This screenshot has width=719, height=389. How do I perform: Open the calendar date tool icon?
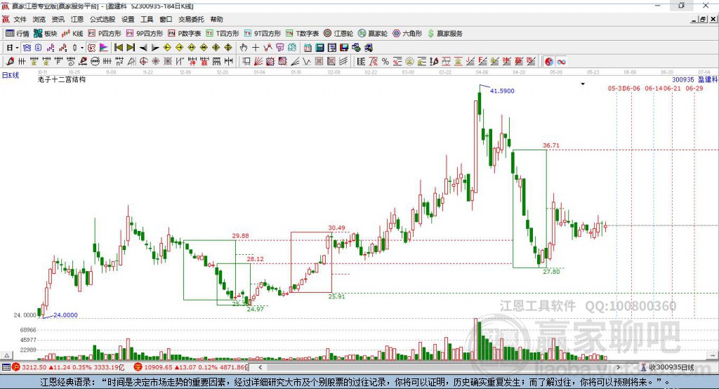click(x=308, y=48)
